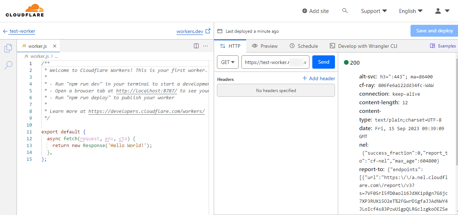458x215 pixels.
Task: Click the Examples book icon
Action: point(432,46)
